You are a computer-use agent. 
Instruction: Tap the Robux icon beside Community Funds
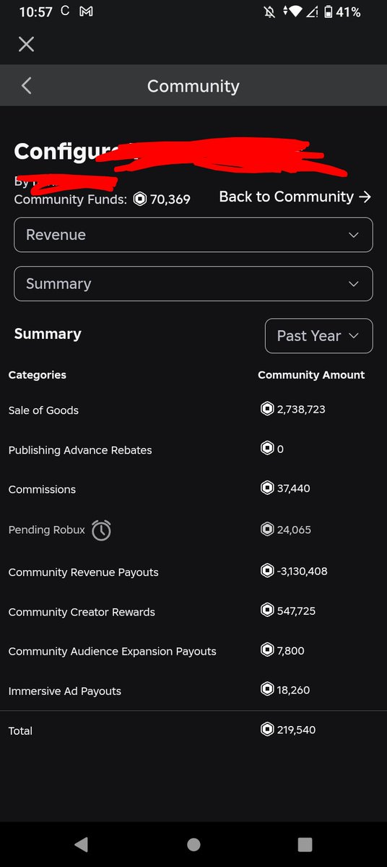[x=140, y=199]
